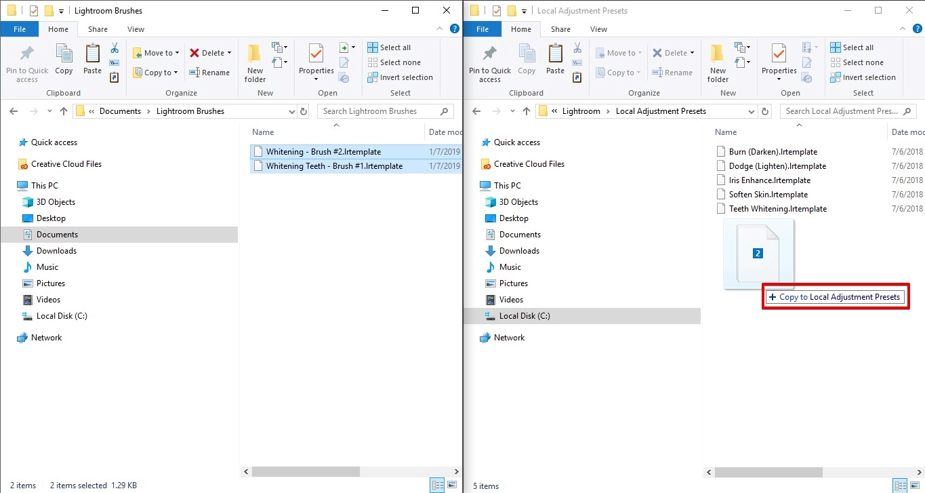Viewport: 925px width, 493px height.
Task: Go up one level from Lightroom Brushes
Action: (x=64, y=111)
